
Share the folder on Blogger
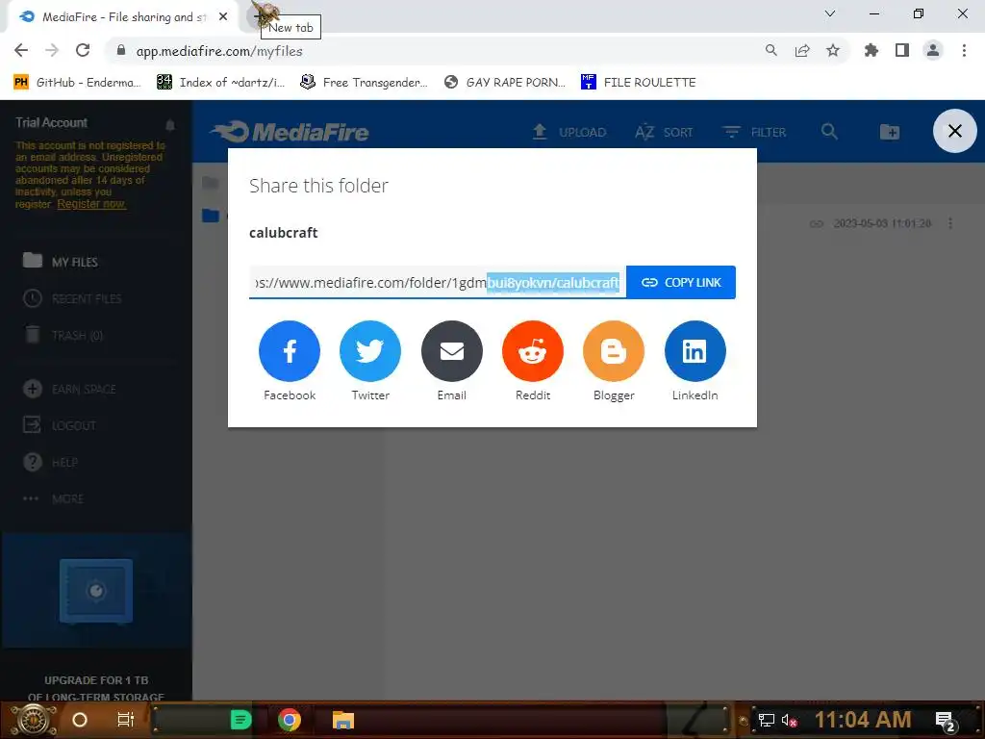pyautogui.click(x=614, y=350)
